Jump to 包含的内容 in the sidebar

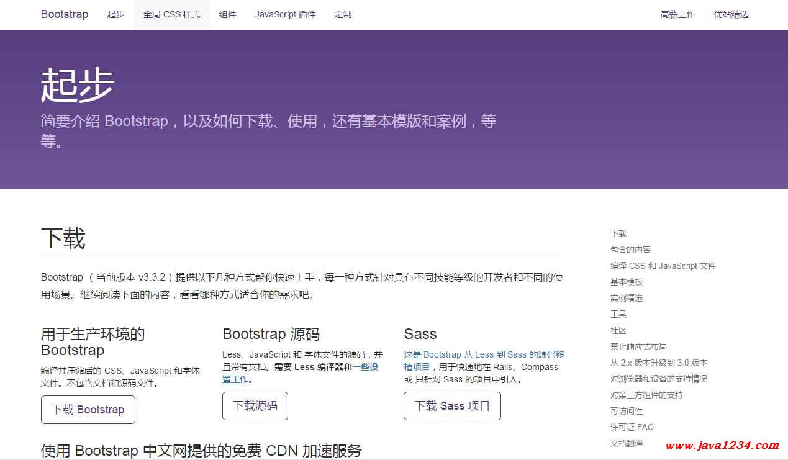point(630,250)
